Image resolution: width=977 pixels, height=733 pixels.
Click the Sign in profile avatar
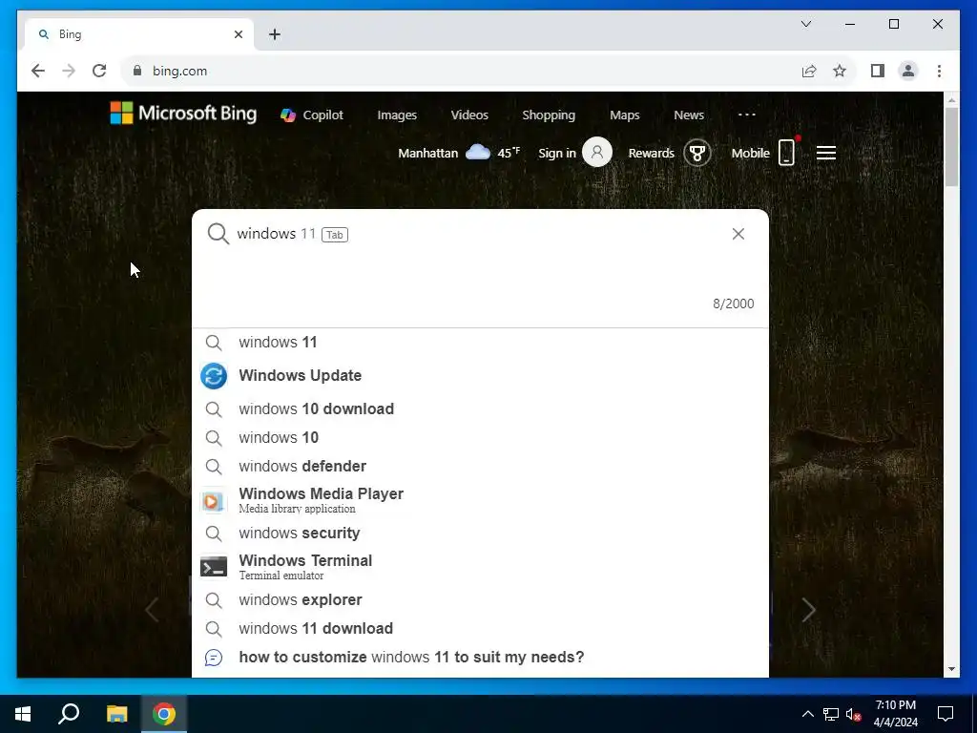(597, 152)
